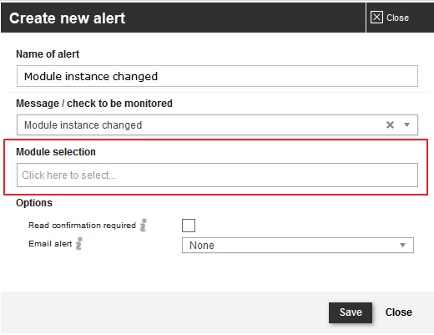Click the Close text in the header
434x335 pixels.
pyautogui.click(x=397, y=18)
